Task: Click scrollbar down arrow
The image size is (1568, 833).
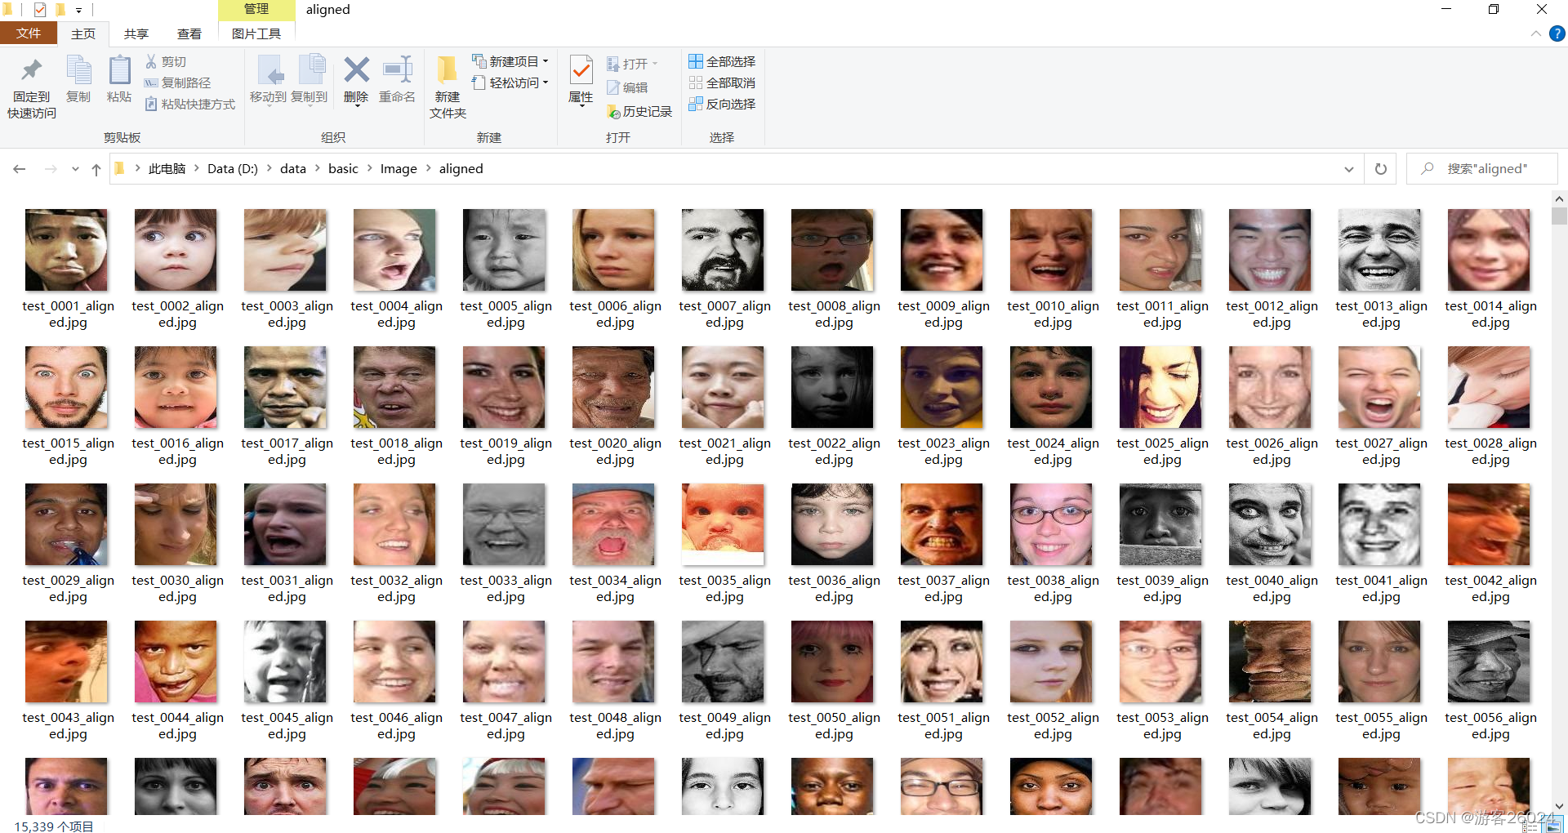Action: [1559, 806]
